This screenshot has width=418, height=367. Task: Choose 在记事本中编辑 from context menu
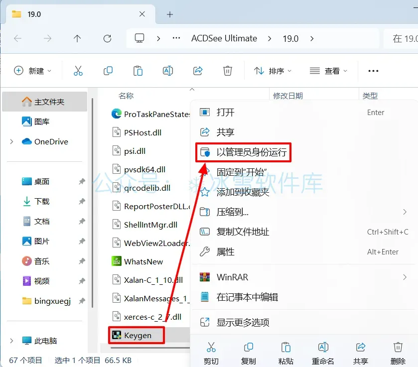[x=304, y=297]
